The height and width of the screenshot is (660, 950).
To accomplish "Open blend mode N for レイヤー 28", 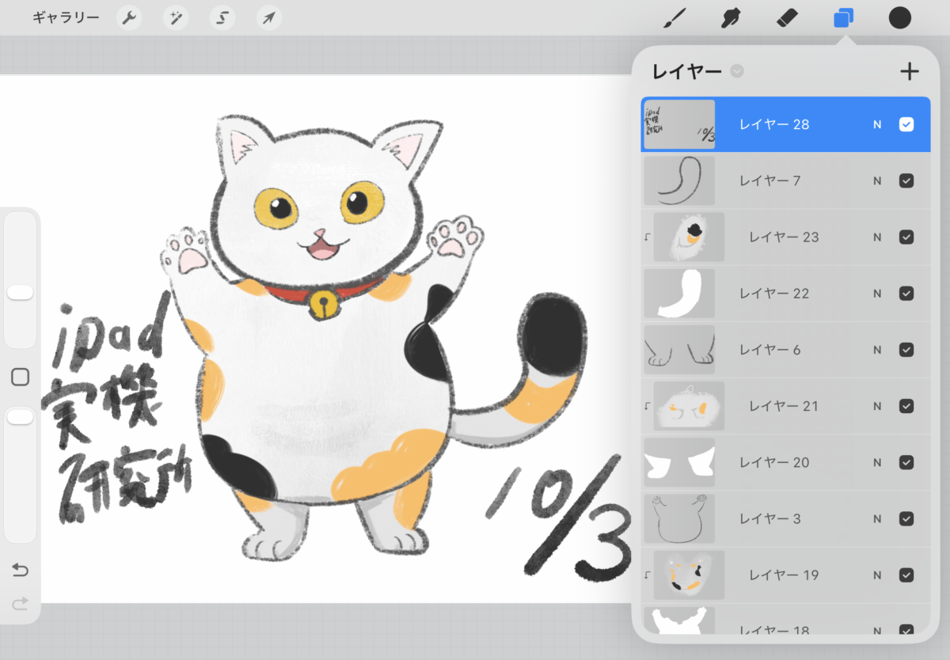I will point(877,124).
